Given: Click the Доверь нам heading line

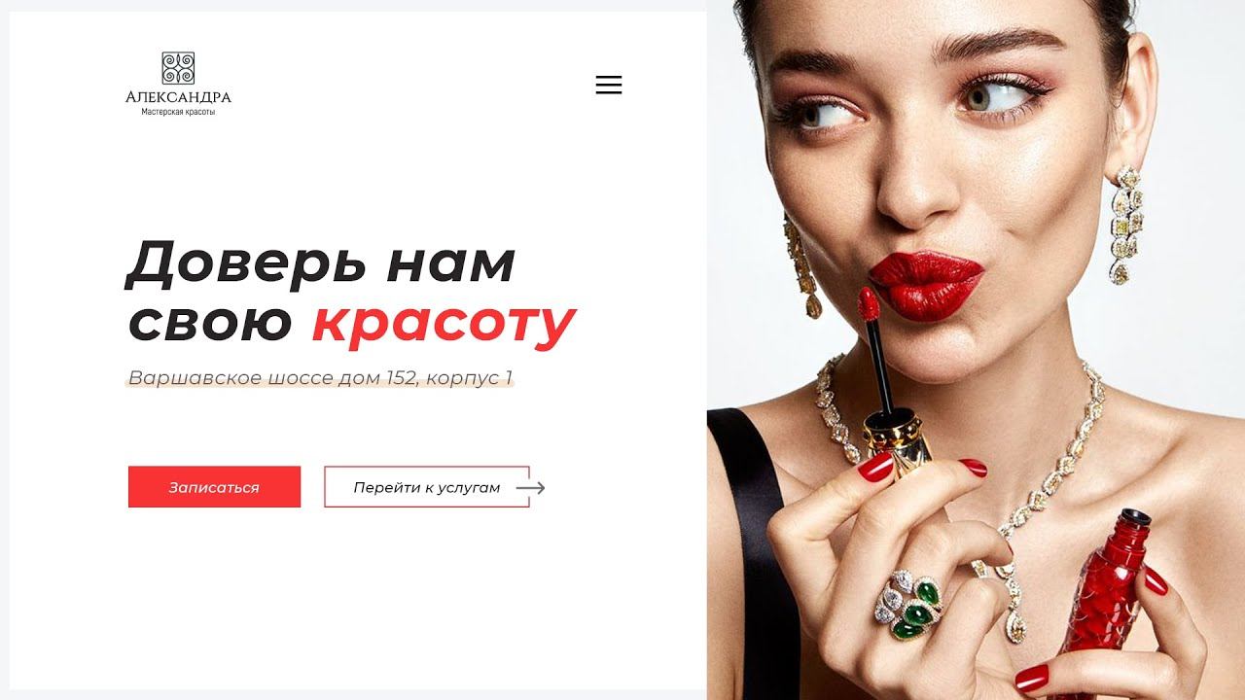Looking at the screenshot, I should click(321, 262).
